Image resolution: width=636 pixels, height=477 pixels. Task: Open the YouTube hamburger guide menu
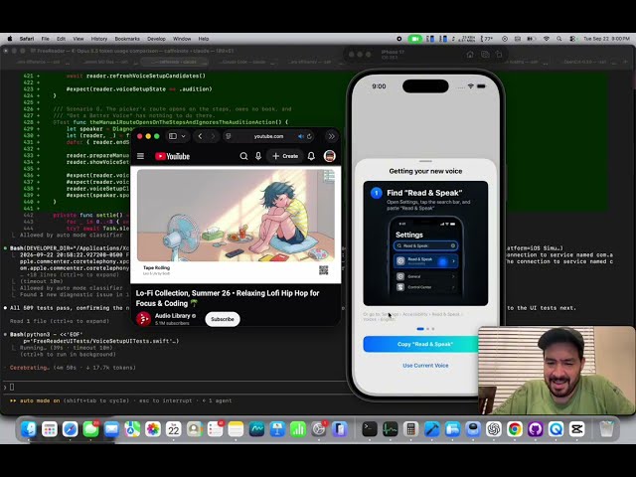[x=140, y=156]
